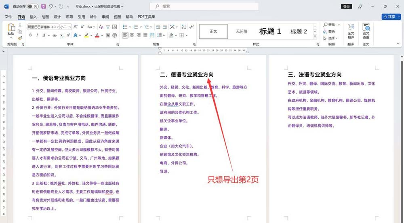
Task: Clear all formatting eraser-A icon
Action: pyautogui.click(x=101, y=27)
